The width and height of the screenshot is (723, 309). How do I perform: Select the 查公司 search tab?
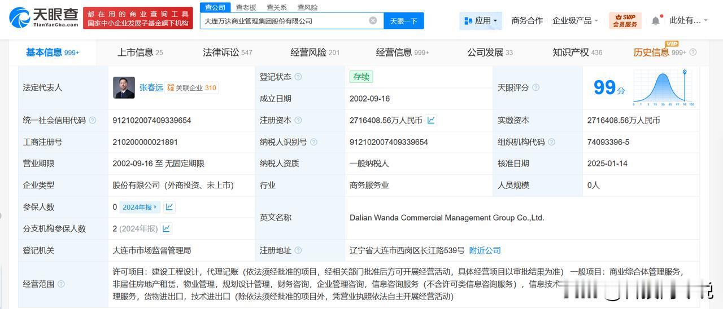tap(215, 7)
